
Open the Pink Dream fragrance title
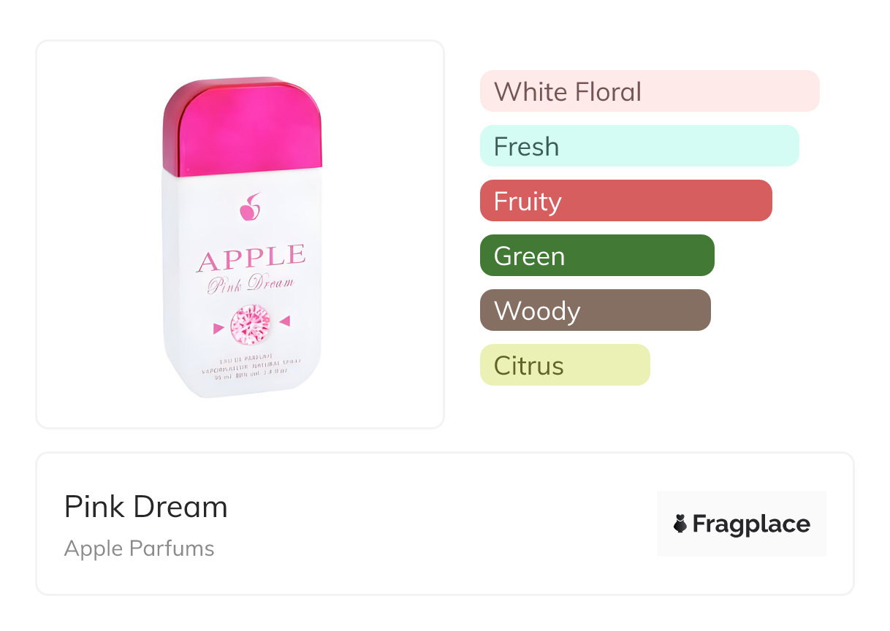tap(145, 507)
